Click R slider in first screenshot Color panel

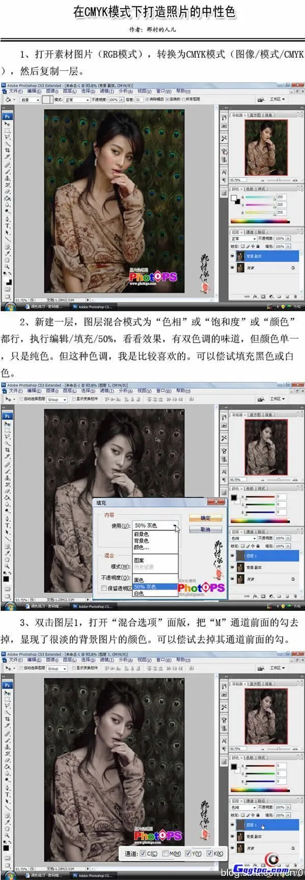coord(260,197)
